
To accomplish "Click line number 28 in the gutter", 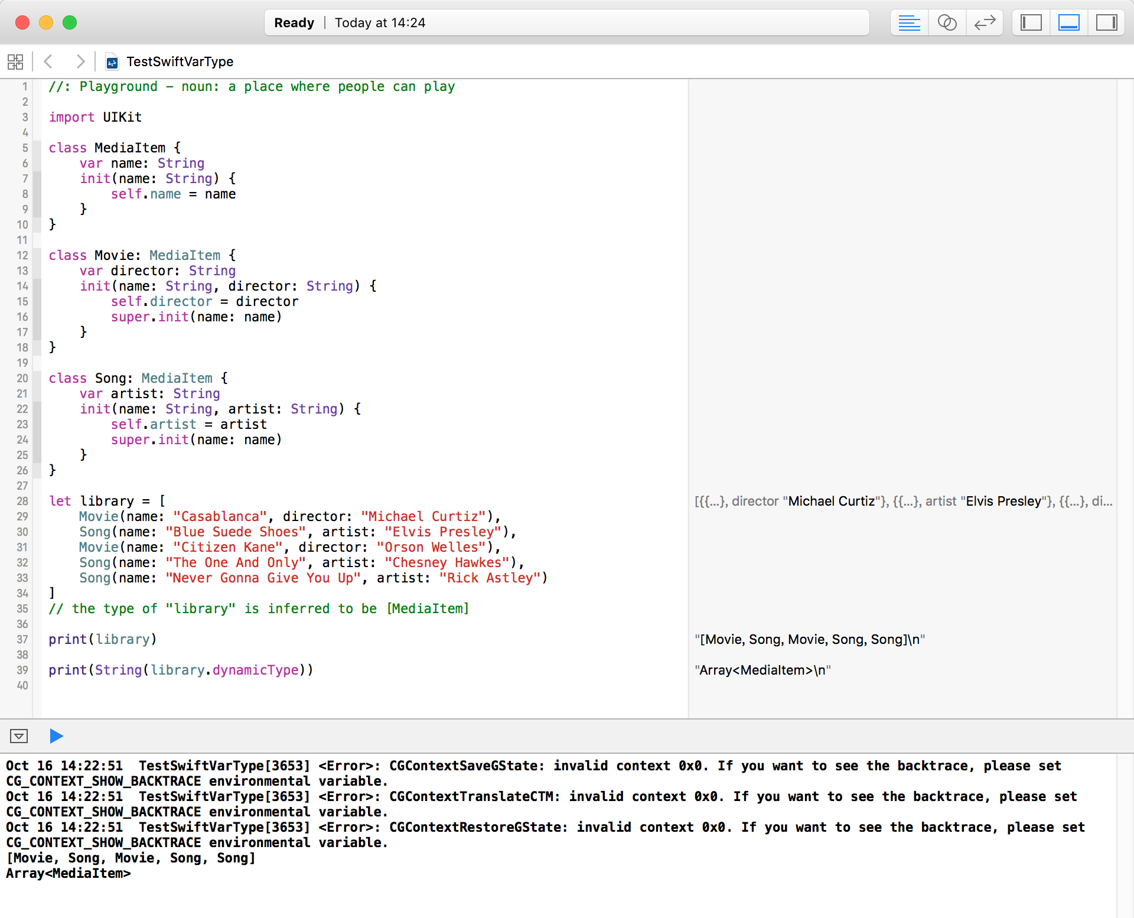I will click(22, 501).
